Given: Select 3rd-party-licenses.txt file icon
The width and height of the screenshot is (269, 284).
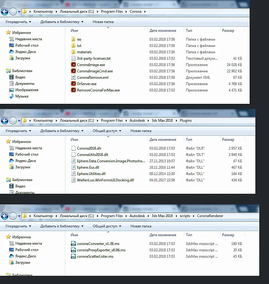Looking at the screenshot, I should (73, 58).
